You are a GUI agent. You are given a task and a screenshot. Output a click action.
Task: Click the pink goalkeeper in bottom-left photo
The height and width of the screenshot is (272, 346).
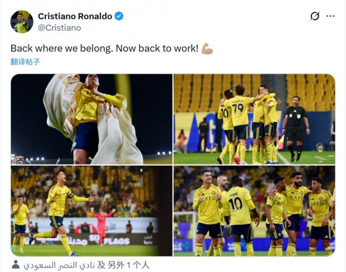pos(102,225)
